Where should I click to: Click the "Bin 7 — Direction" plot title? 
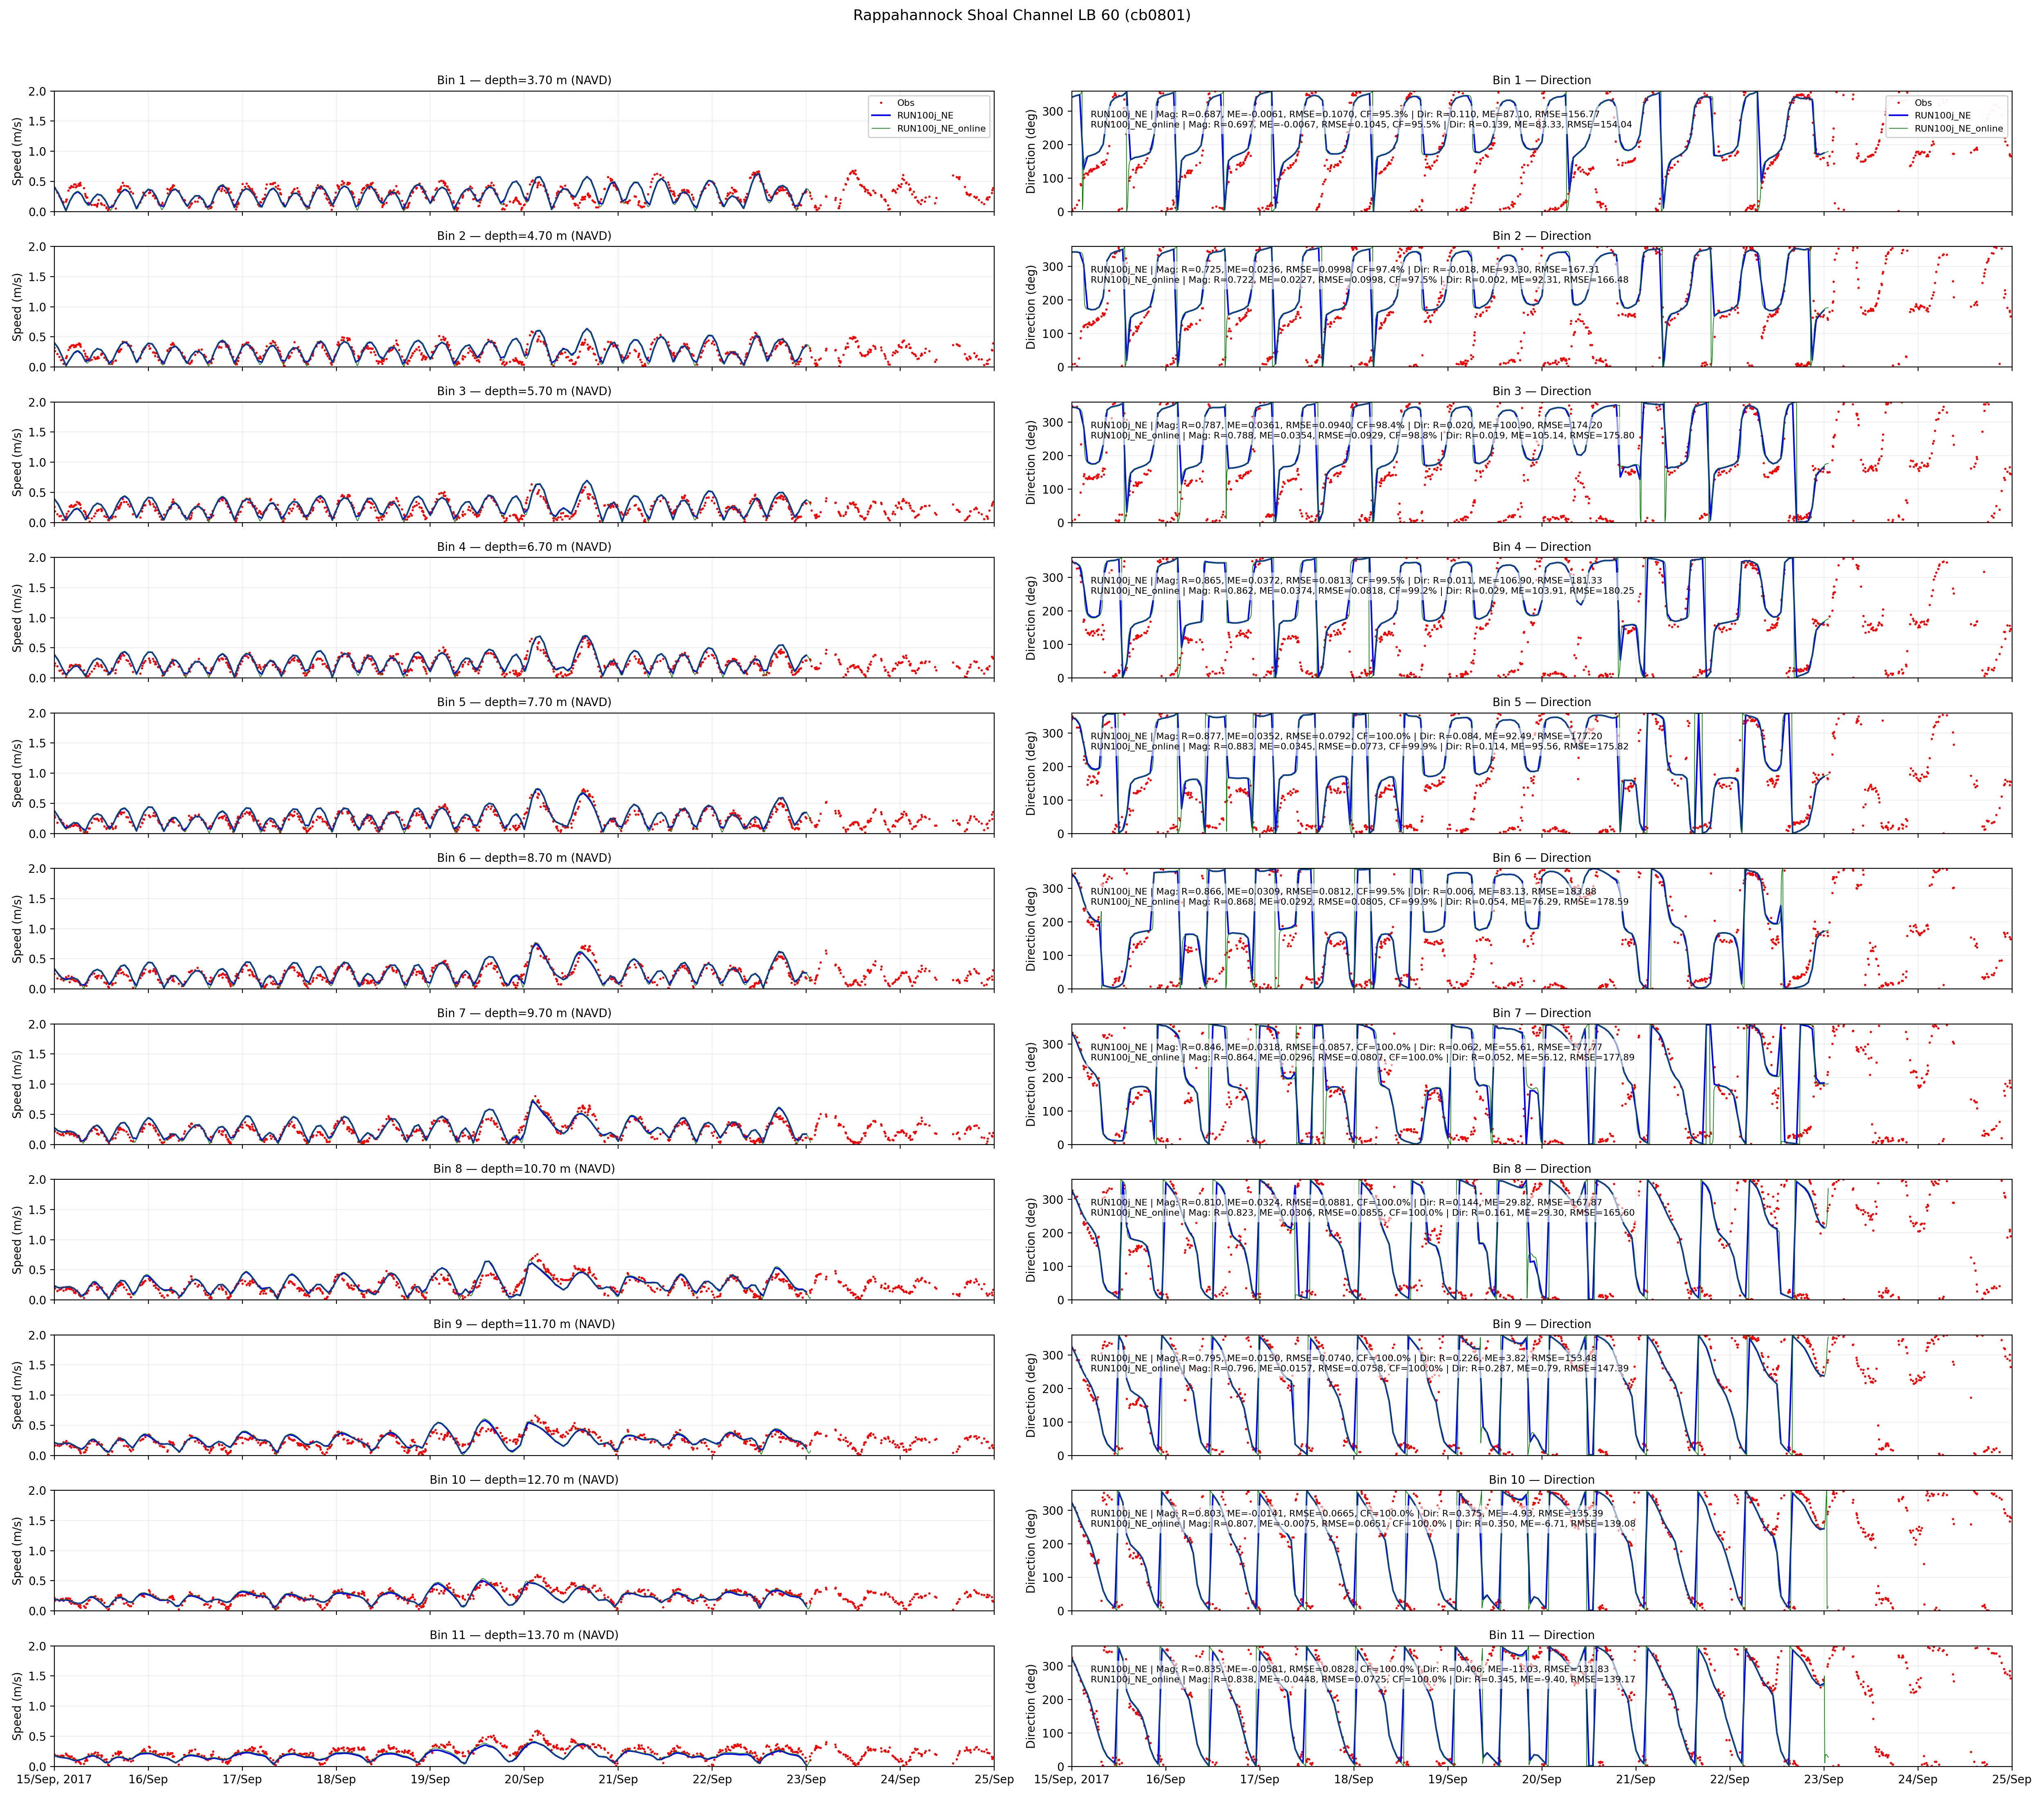(x=1542, y=1013)
